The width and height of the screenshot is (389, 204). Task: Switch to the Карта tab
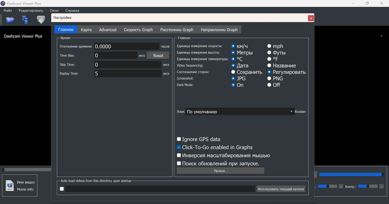[x=86, y=29]
